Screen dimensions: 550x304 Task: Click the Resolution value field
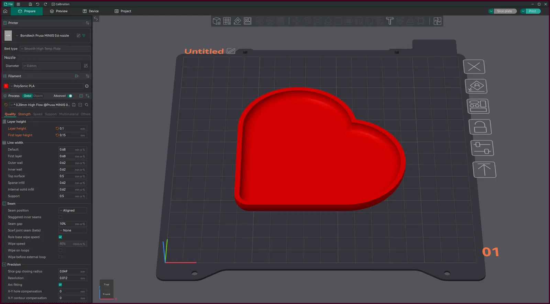[73, 278]
